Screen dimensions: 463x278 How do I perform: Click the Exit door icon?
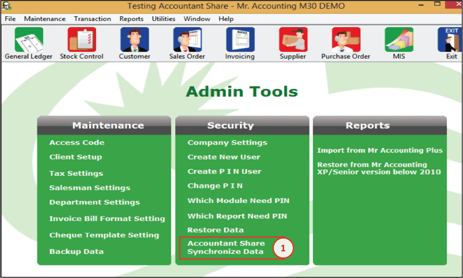(x=450, y=40)
